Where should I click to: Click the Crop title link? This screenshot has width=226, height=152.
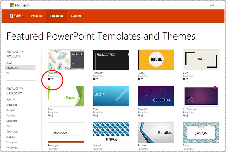[186, 73]
